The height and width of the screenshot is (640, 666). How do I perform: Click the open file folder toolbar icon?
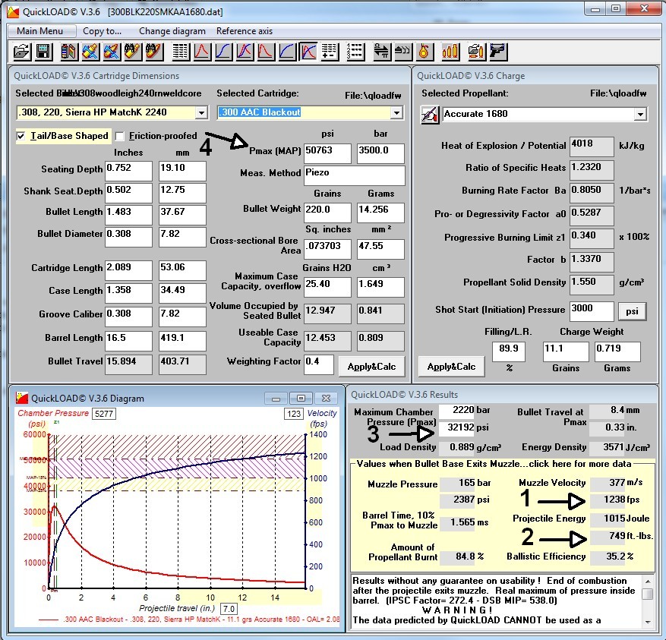(21, 52)
